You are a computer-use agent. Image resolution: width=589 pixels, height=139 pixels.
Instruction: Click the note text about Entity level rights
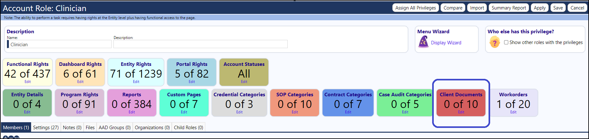coord(100,18)
